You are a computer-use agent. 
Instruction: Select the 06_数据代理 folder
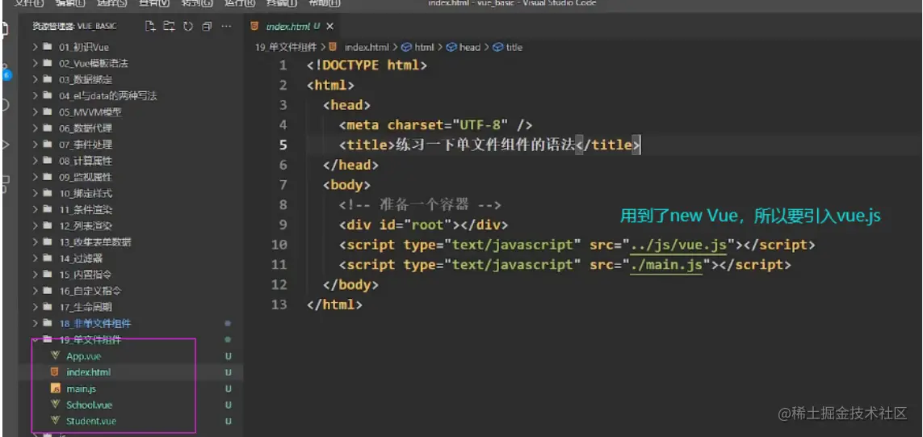point(86,128)
